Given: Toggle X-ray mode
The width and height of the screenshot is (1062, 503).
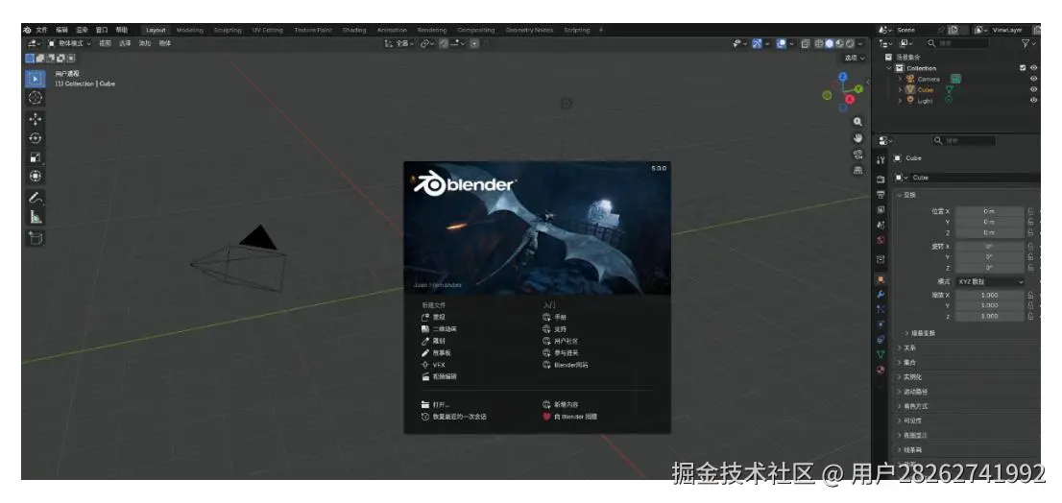Looking at the screenshot, I should click(x=806, y=43).
